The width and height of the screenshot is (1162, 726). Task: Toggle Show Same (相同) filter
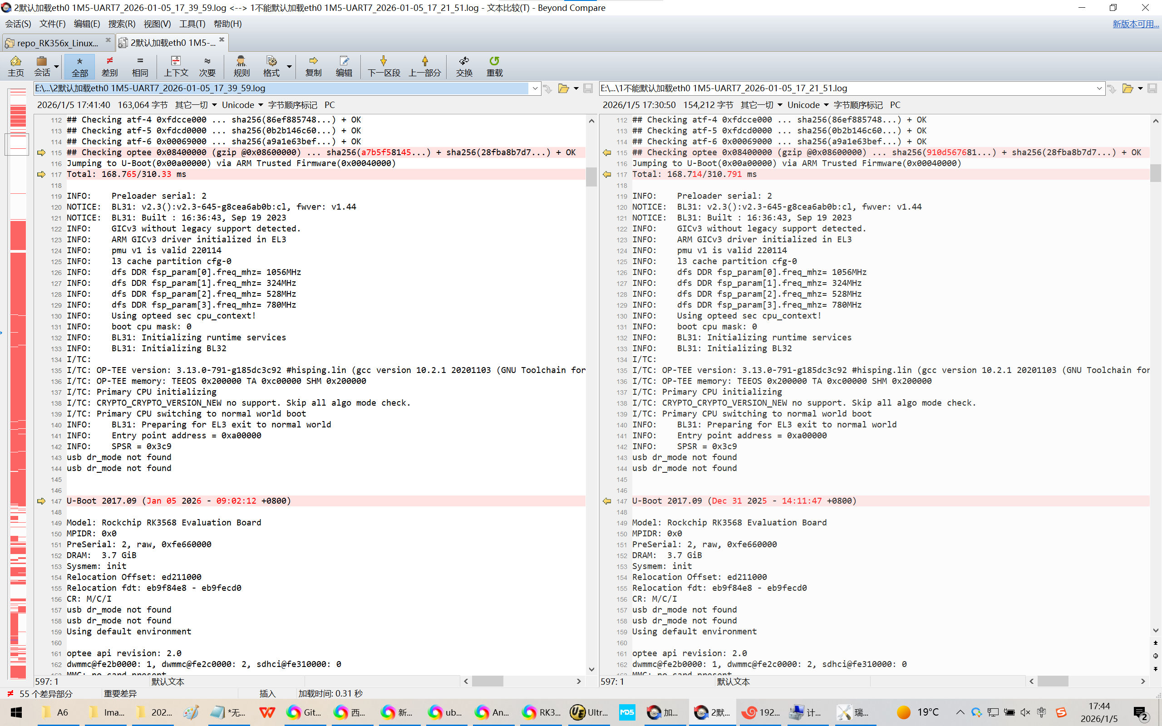[140, 66]
